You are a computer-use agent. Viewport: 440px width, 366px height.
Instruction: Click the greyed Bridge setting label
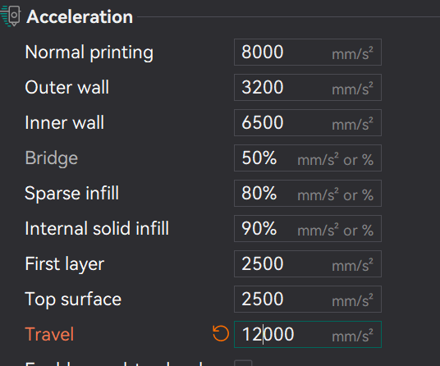[52, 158]
